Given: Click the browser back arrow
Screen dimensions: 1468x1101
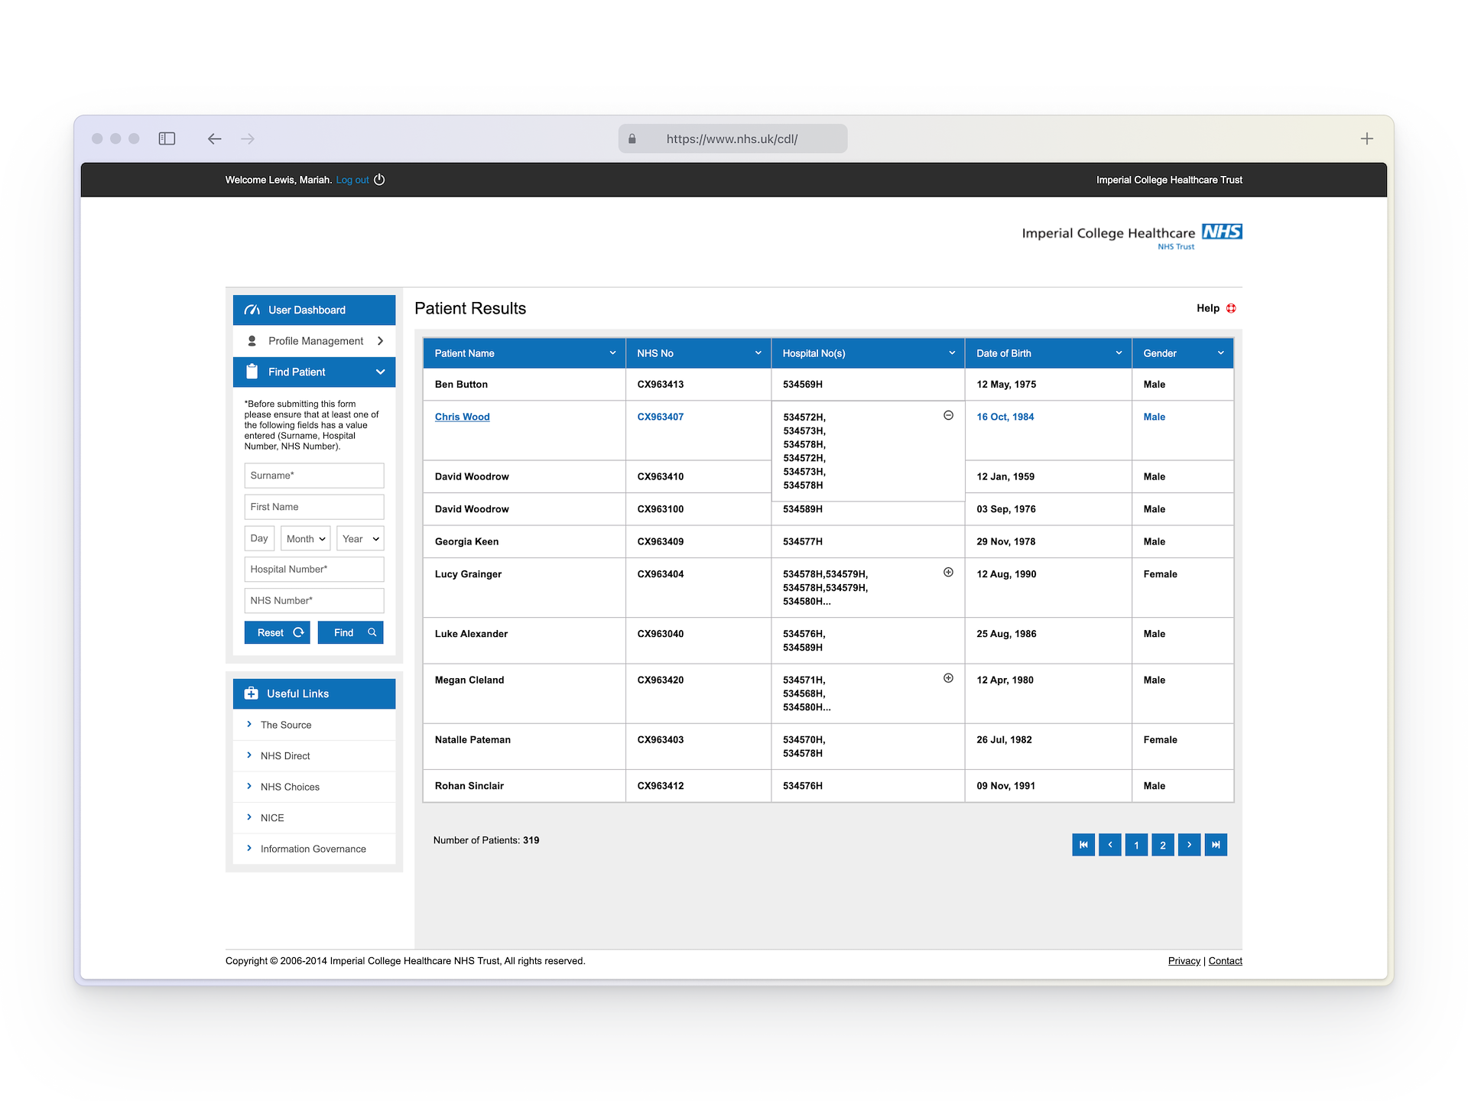Looking at the screenshot, I should [x=214, y=138].
